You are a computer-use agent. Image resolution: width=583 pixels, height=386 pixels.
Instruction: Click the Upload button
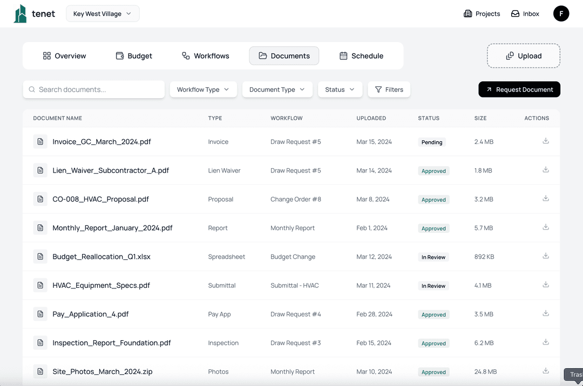(x=523, y=56)
